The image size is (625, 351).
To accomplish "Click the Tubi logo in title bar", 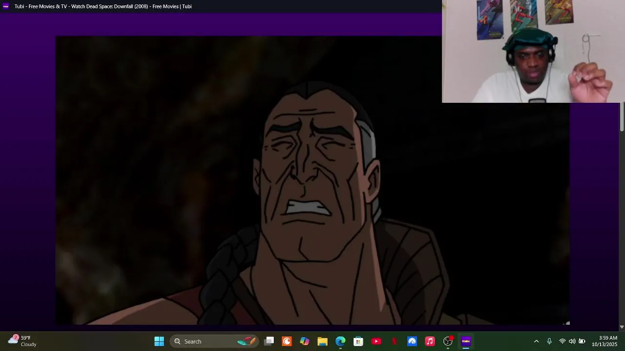I will click(x=6, y=6).
